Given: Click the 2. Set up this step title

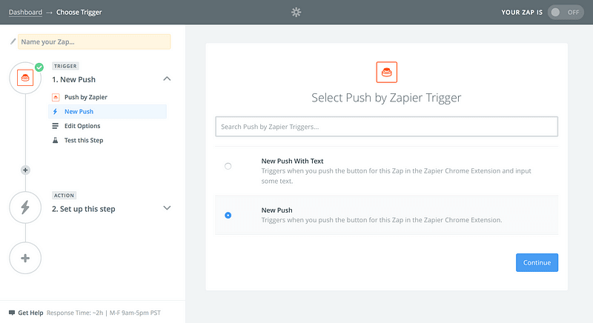Looking at the screenshot, I should 84,209.
